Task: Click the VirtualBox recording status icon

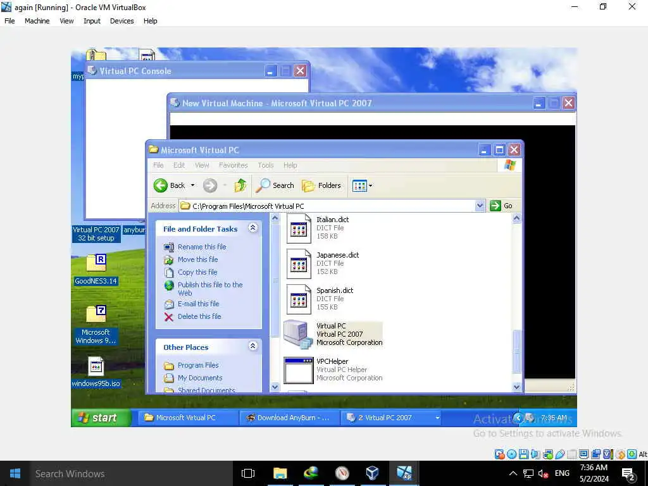Action: coord(596,454)
